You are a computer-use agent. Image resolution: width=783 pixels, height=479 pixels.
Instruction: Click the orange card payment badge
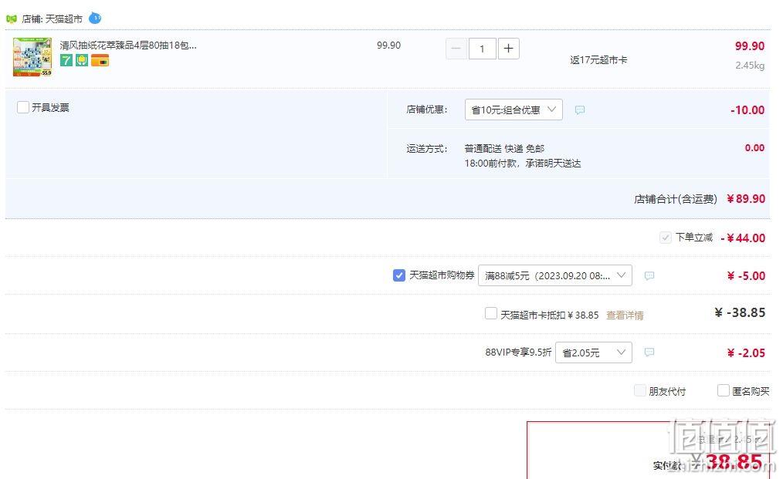point(100,60)
